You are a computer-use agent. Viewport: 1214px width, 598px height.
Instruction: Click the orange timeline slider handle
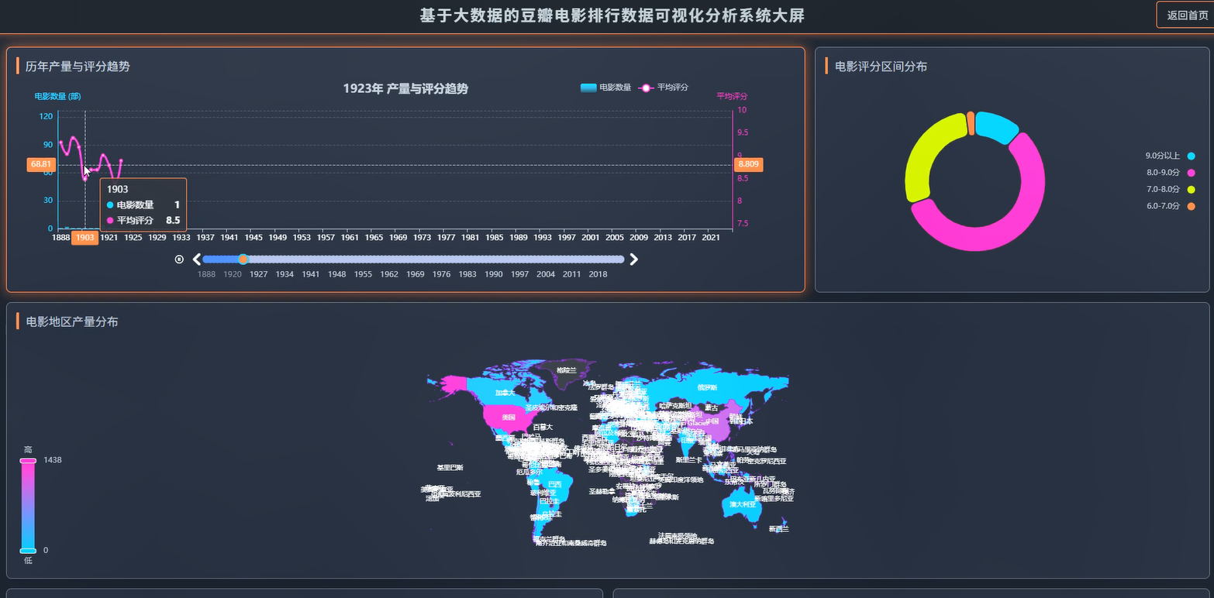click(x=243, y=259)
